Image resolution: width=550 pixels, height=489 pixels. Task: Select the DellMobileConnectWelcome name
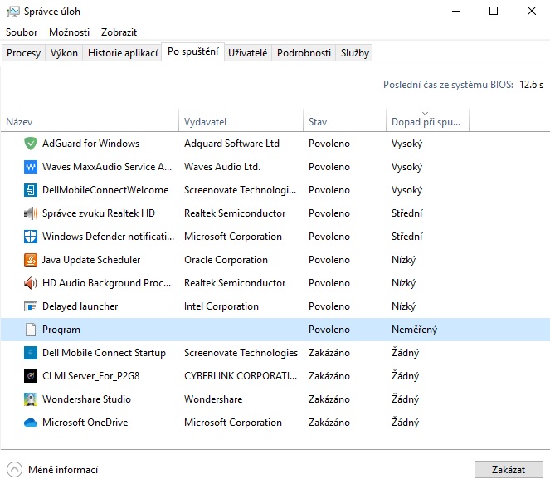105,190
